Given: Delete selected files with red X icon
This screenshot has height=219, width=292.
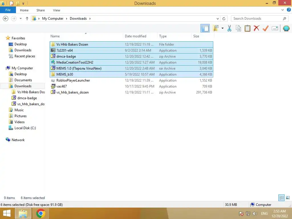Looking at the screenshot, I should coord(256,28).
